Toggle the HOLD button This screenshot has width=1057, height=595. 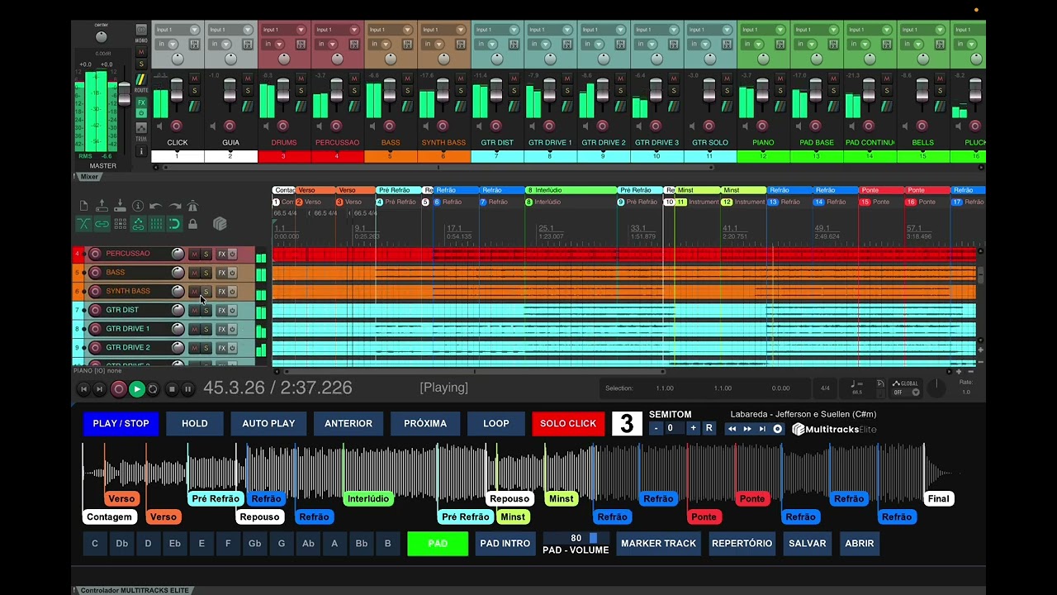point(195,423)
